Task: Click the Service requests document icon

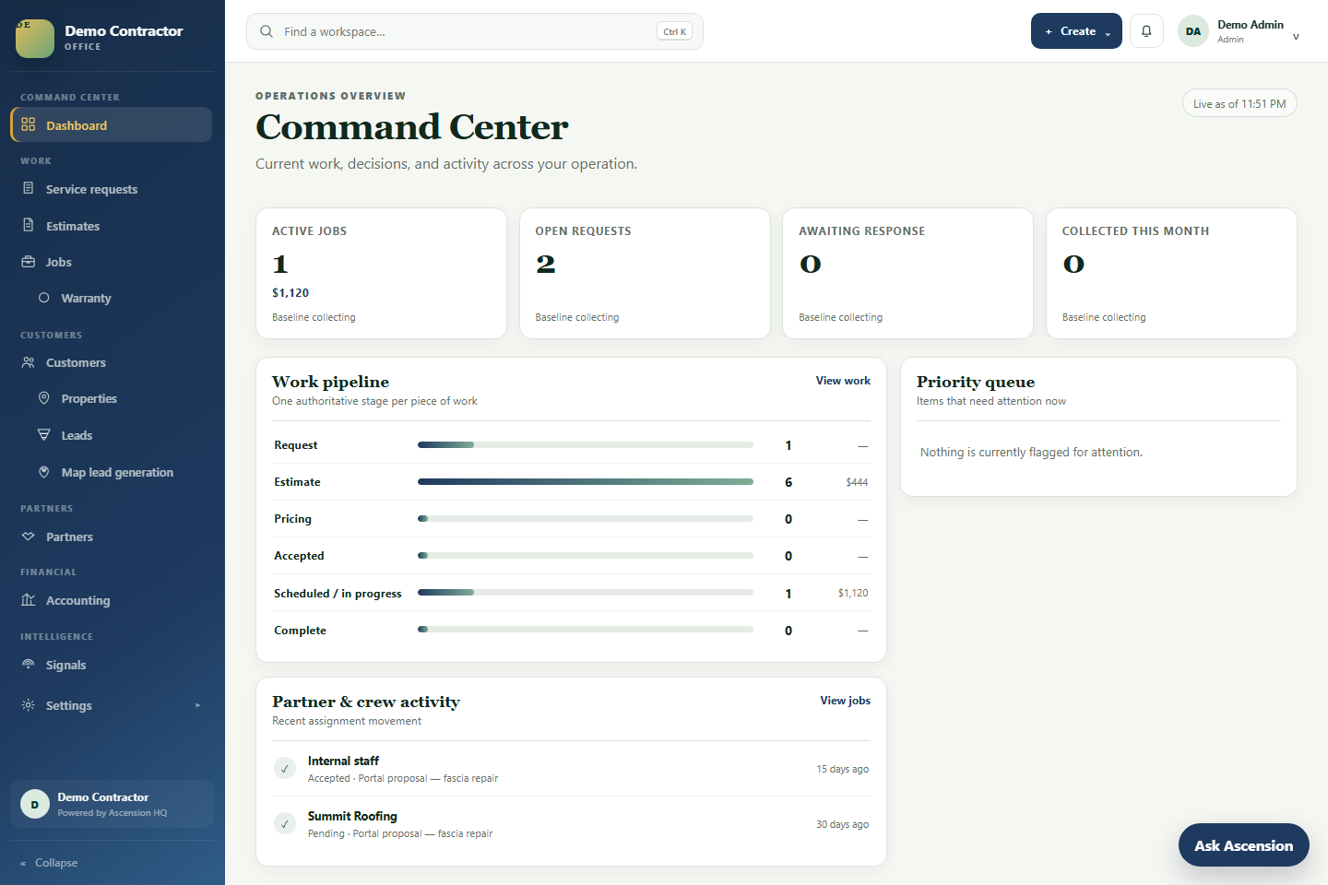Action: click(x=29, y=188)
